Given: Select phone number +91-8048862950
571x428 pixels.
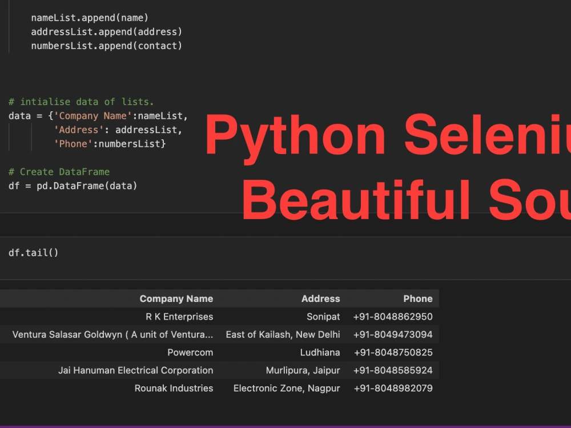Looking at the screenshot, I should pyautogui.click(x=393, y=317).
